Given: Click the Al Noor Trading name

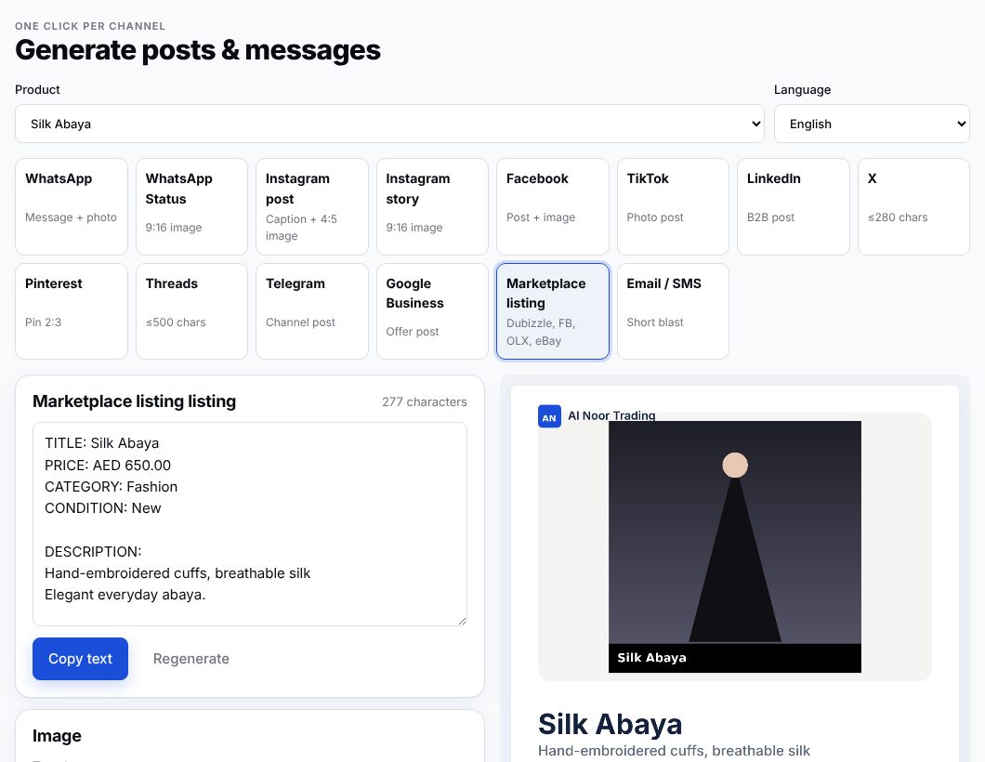Looking at the screenshot, I should click(x=611, y=415).
